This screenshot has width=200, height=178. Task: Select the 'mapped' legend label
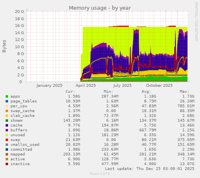(x=18, y=154)
